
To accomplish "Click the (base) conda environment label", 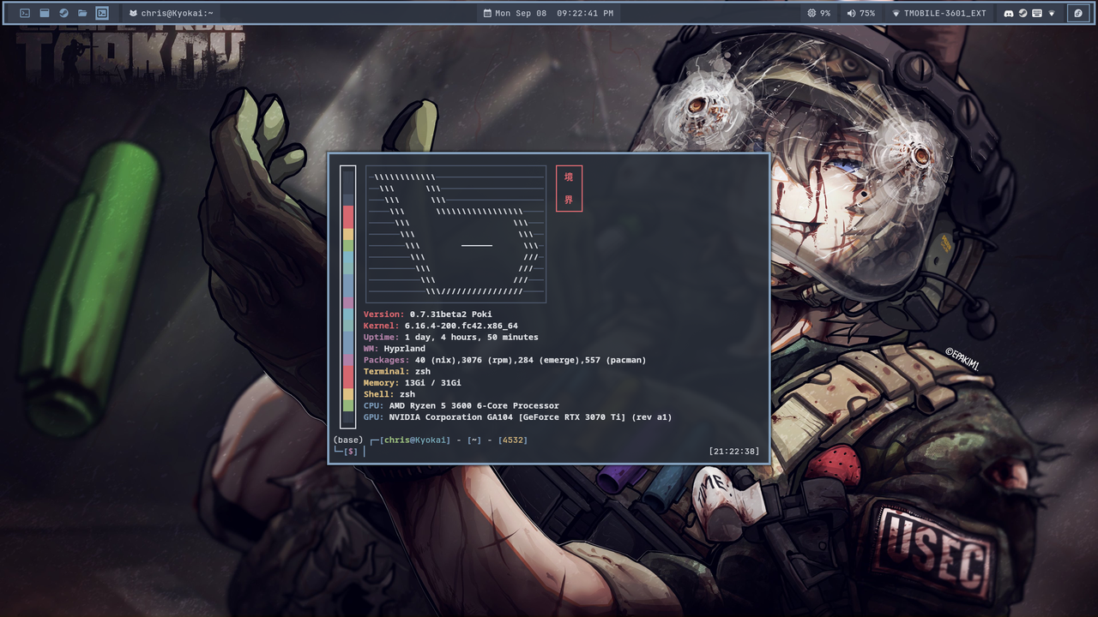I will coord(348,440).
